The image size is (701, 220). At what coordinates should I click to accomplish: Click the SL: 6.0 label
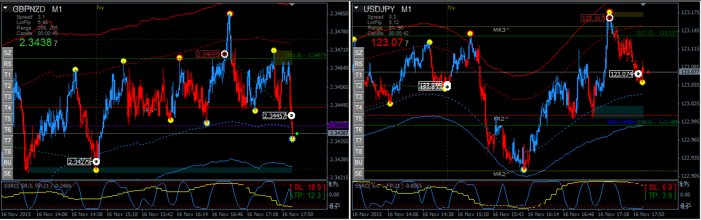pyautogui.click(x=660, y=187)
